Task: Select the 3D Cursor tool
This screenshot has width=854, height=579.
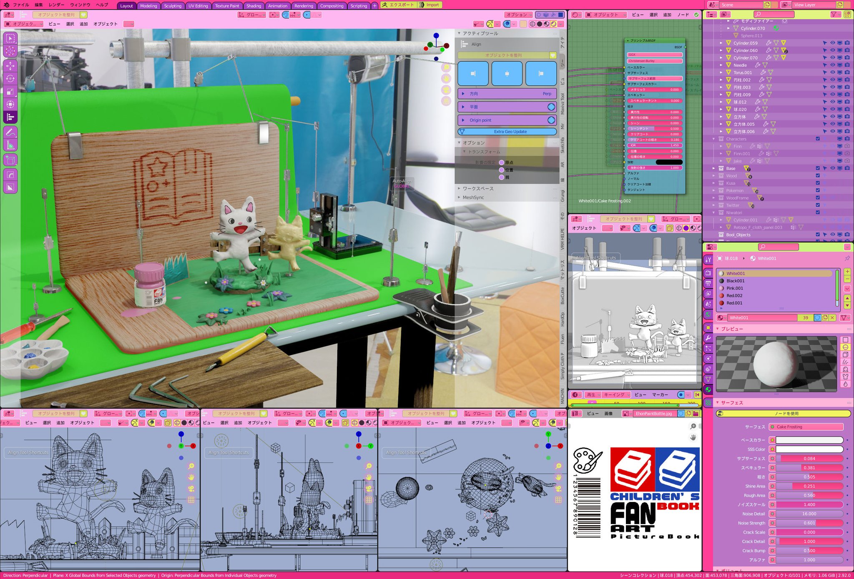Action: tap(10, 51)
